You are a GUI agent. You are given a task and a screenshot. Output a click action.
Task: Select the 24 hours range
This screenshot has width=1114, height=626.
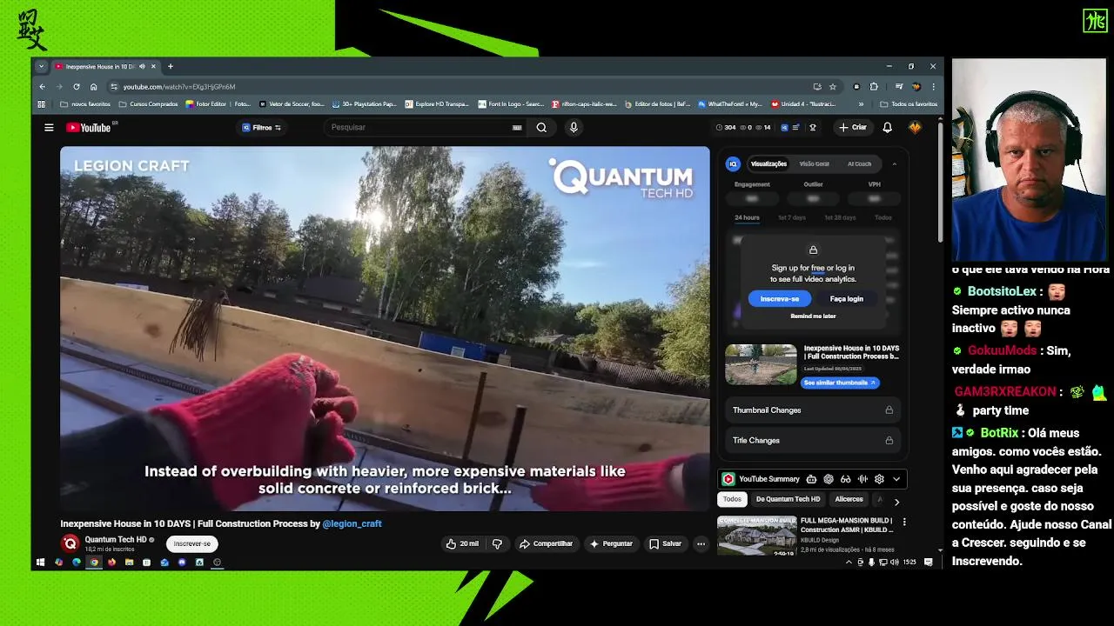click(x=747, y=217)
